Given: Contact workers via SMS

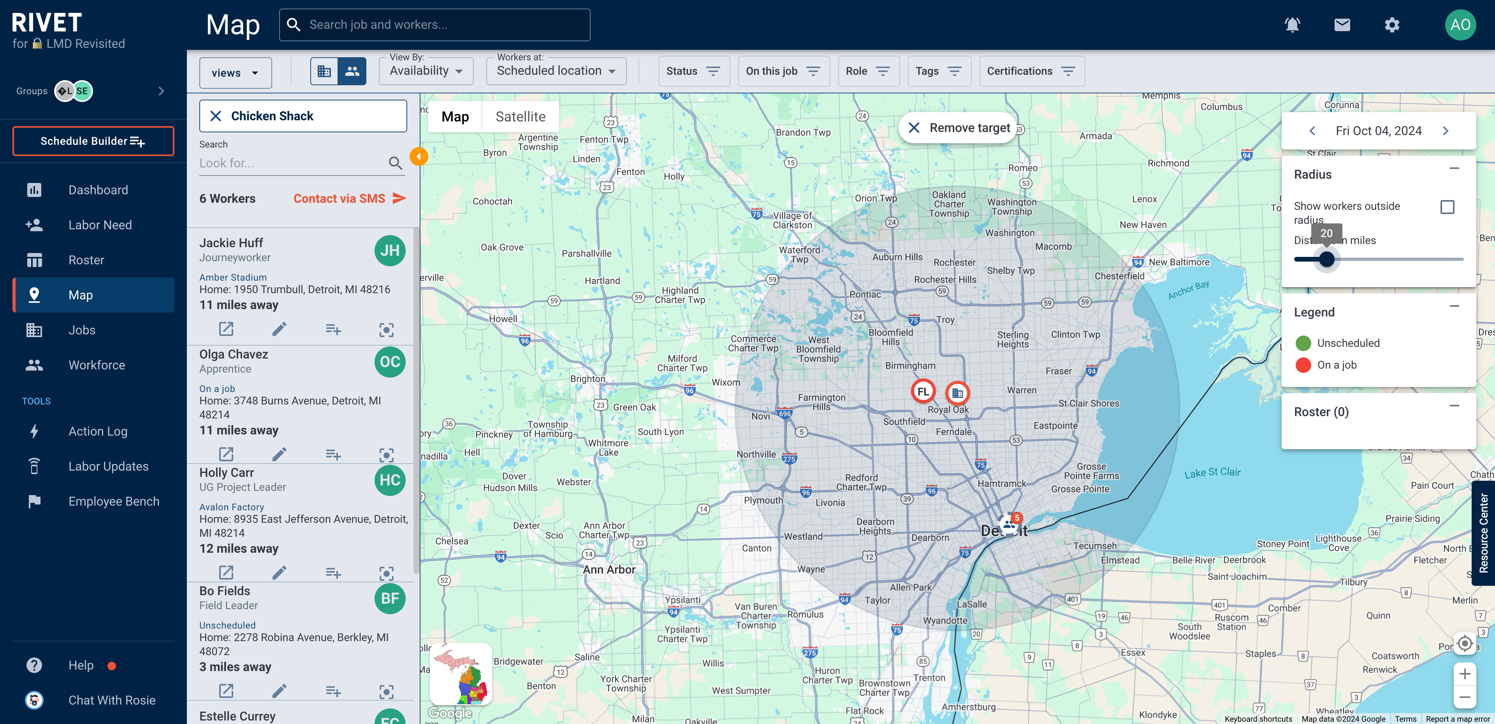Looking at the screenshot, I should (x=349, y=199).
